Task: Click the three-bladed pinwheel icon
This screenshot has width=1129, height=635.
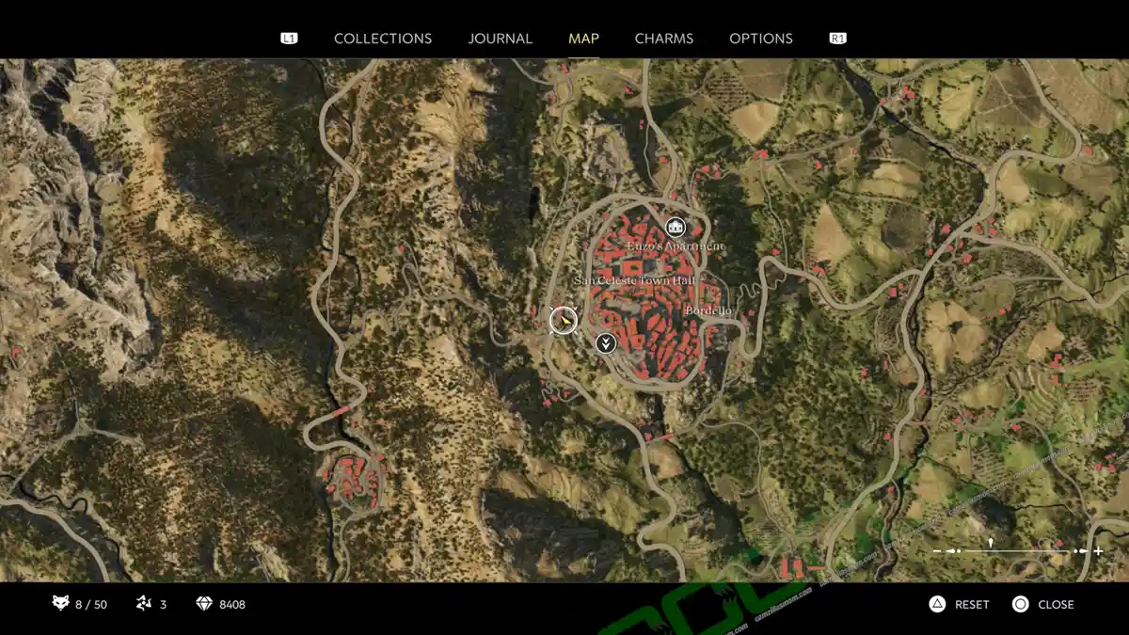Action: 144,604
